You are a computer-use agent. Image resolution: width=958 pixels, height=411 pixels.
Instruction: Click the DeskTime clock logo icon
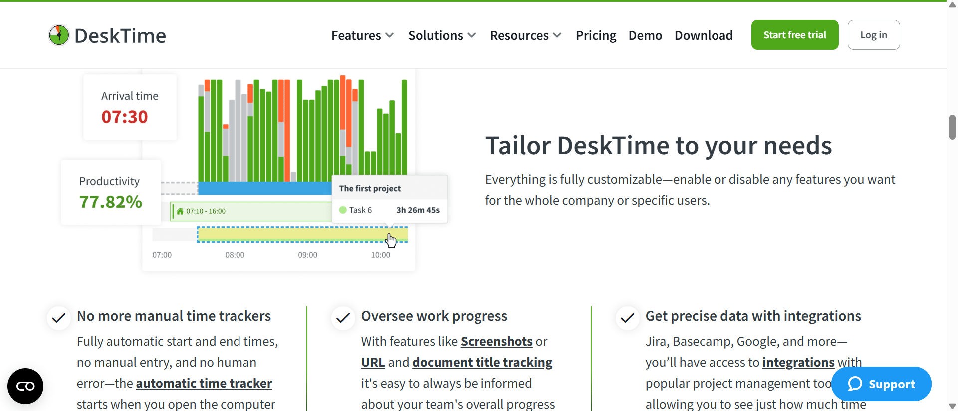[x=59, y=35]
